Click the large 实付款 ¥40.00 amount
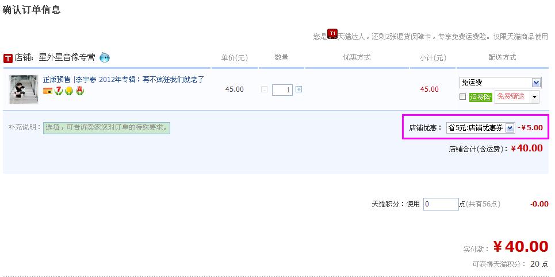This screenshot has width=555, height=277. tap(520, 246)
